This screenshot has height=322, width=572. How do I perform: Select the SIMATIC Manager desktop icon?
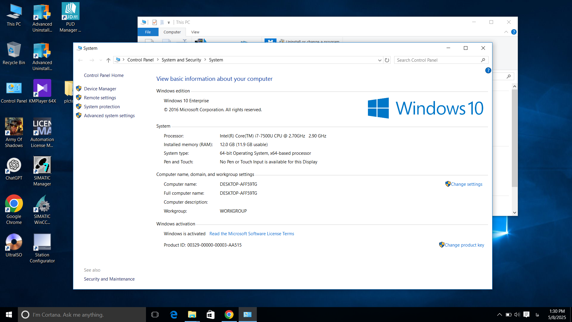(x=42, y=171)
